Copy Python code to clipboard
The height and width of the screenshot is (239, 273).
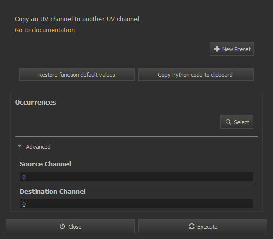pyautogui.click(x=196, y=75)
